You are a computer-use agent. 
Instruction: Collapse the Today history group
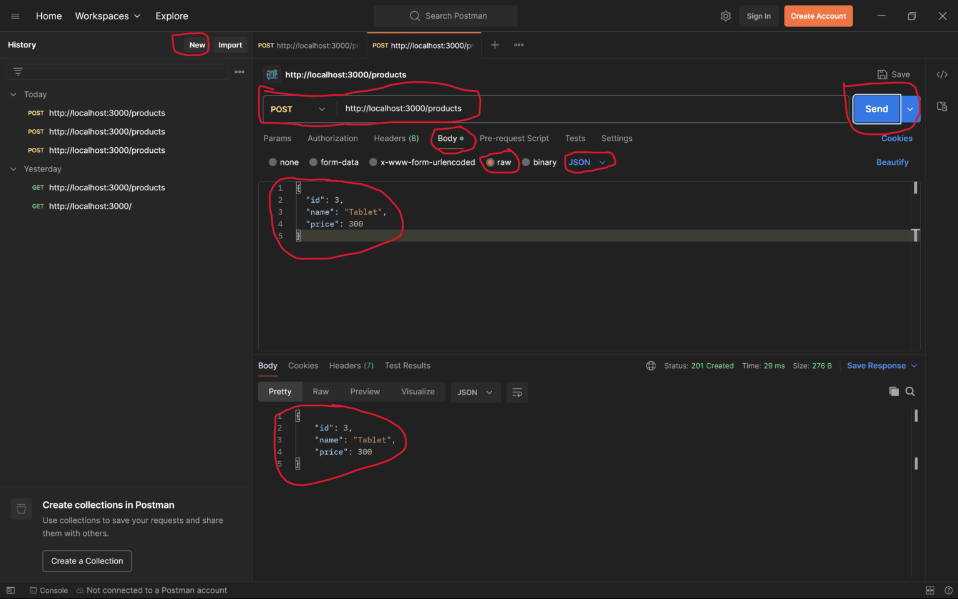pyautogui.click(x=13, y=94)
